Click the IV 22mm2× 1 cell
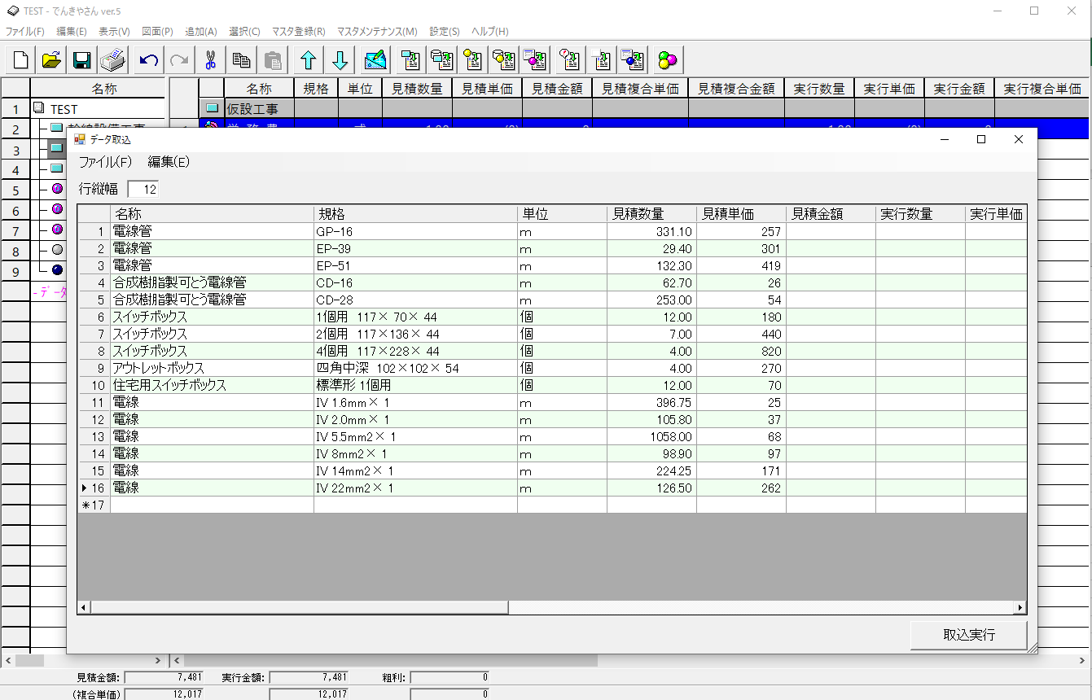The height and width of the screenshot is (700, 1092). [415, 488]
